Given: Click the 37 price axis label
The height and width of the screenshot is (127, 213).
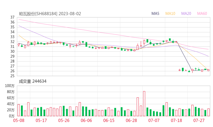Looking at the screenshot, I should [12, 17].
